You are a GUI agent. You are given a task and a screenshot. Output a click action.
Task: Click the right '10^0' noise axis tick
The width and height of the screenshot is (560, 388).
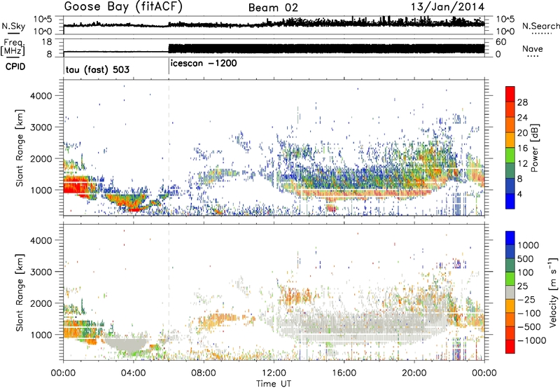pyautogui.click(x=505, y=32)
